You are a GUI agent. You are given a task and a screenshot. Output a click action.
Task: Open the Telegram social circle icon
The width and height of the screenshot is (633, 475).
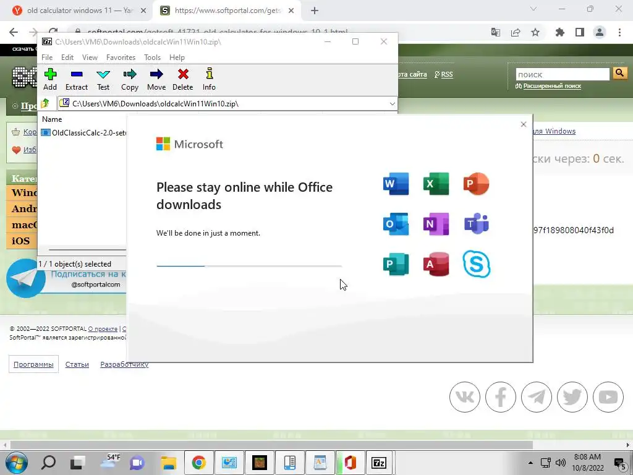537,397
